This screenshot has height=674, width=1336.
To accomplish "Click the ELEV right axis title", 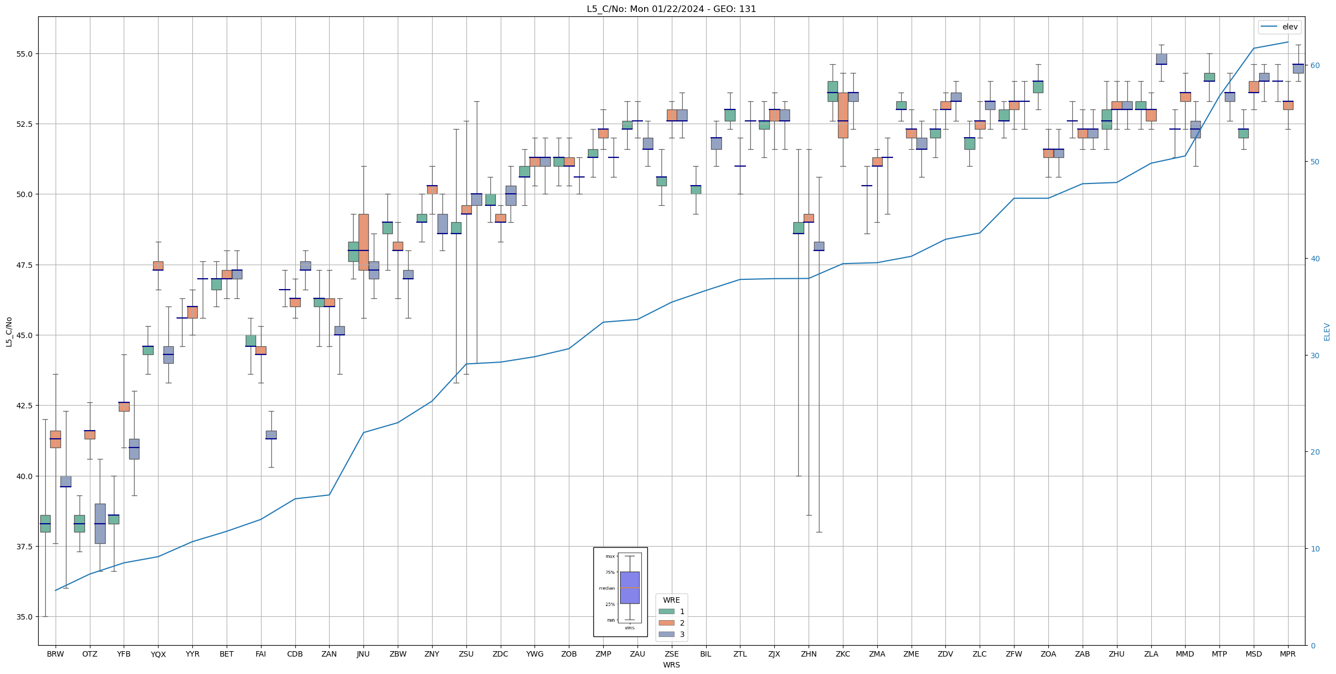I will (x=1327, y=332).
